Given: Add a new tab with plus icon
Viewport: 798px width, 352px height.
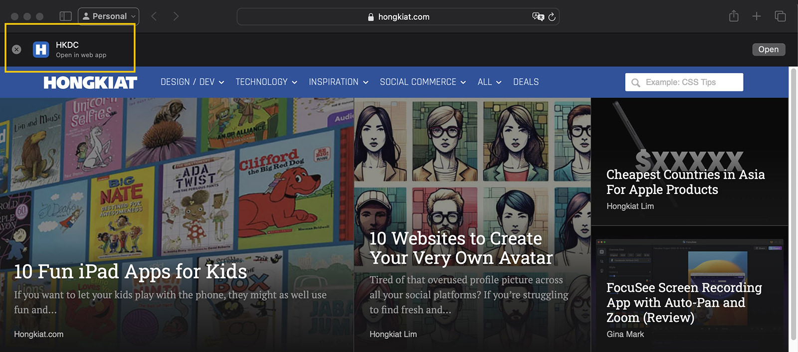Looking at the screenshot, I should pyautogui.click(x=757, y=16).
